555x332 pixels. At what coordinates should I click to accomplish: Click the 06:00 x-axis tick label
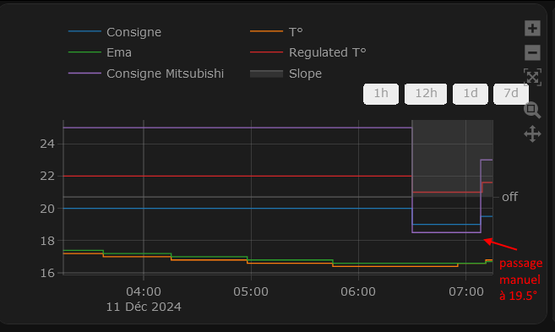(x=358, y=291)
